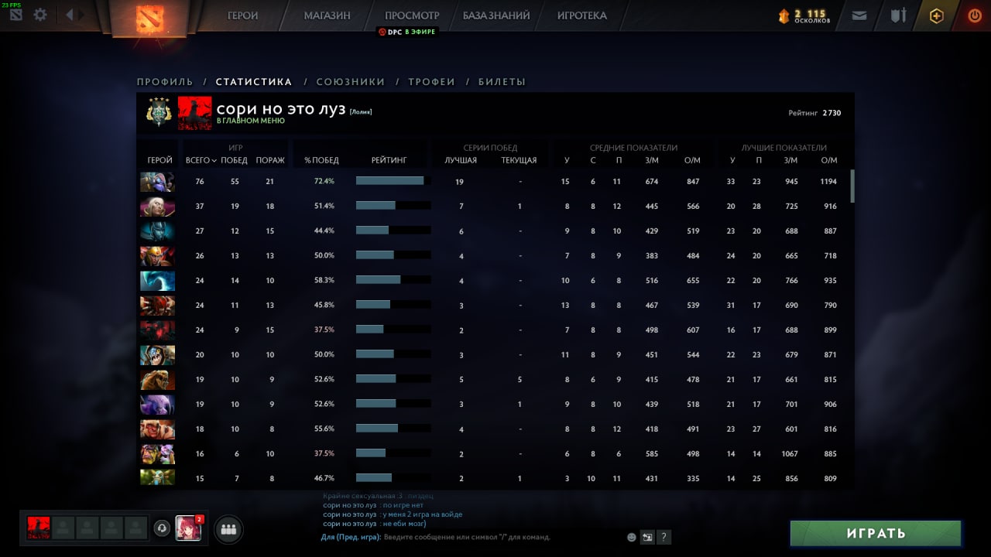991x557 pixels.
Task: Click the DPC В ЭФИРЕ live badge
Action: tap(407, 32)
